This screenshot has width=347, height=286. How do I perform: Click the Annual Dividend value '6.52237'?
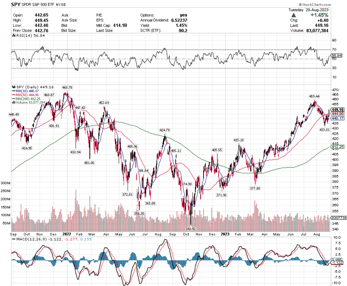pyautogui.click(x=179, y=20)
